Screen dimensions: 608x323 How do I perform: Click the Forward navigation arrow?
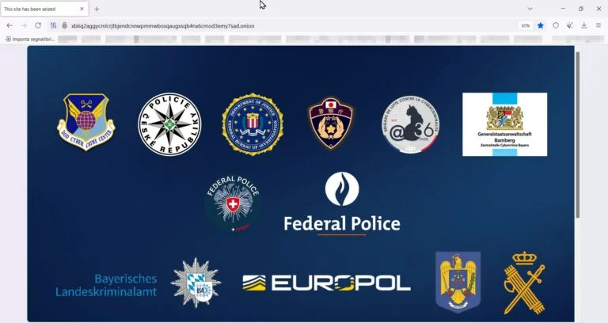coord(23,25)
